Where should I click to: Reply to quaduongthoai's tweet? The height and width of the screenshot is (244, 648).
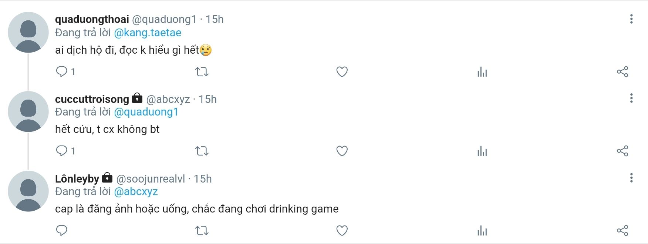pyautogui.click(x=61, y=71)
